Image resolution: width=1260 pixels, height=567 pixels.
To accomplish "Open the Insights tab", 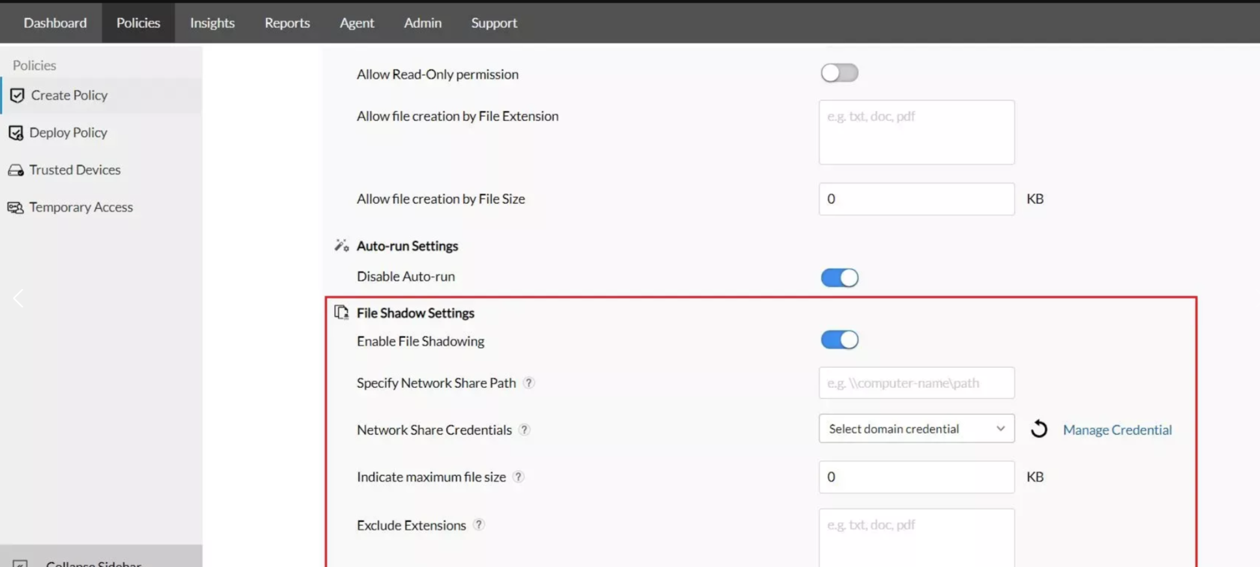I will pos(212,23).
